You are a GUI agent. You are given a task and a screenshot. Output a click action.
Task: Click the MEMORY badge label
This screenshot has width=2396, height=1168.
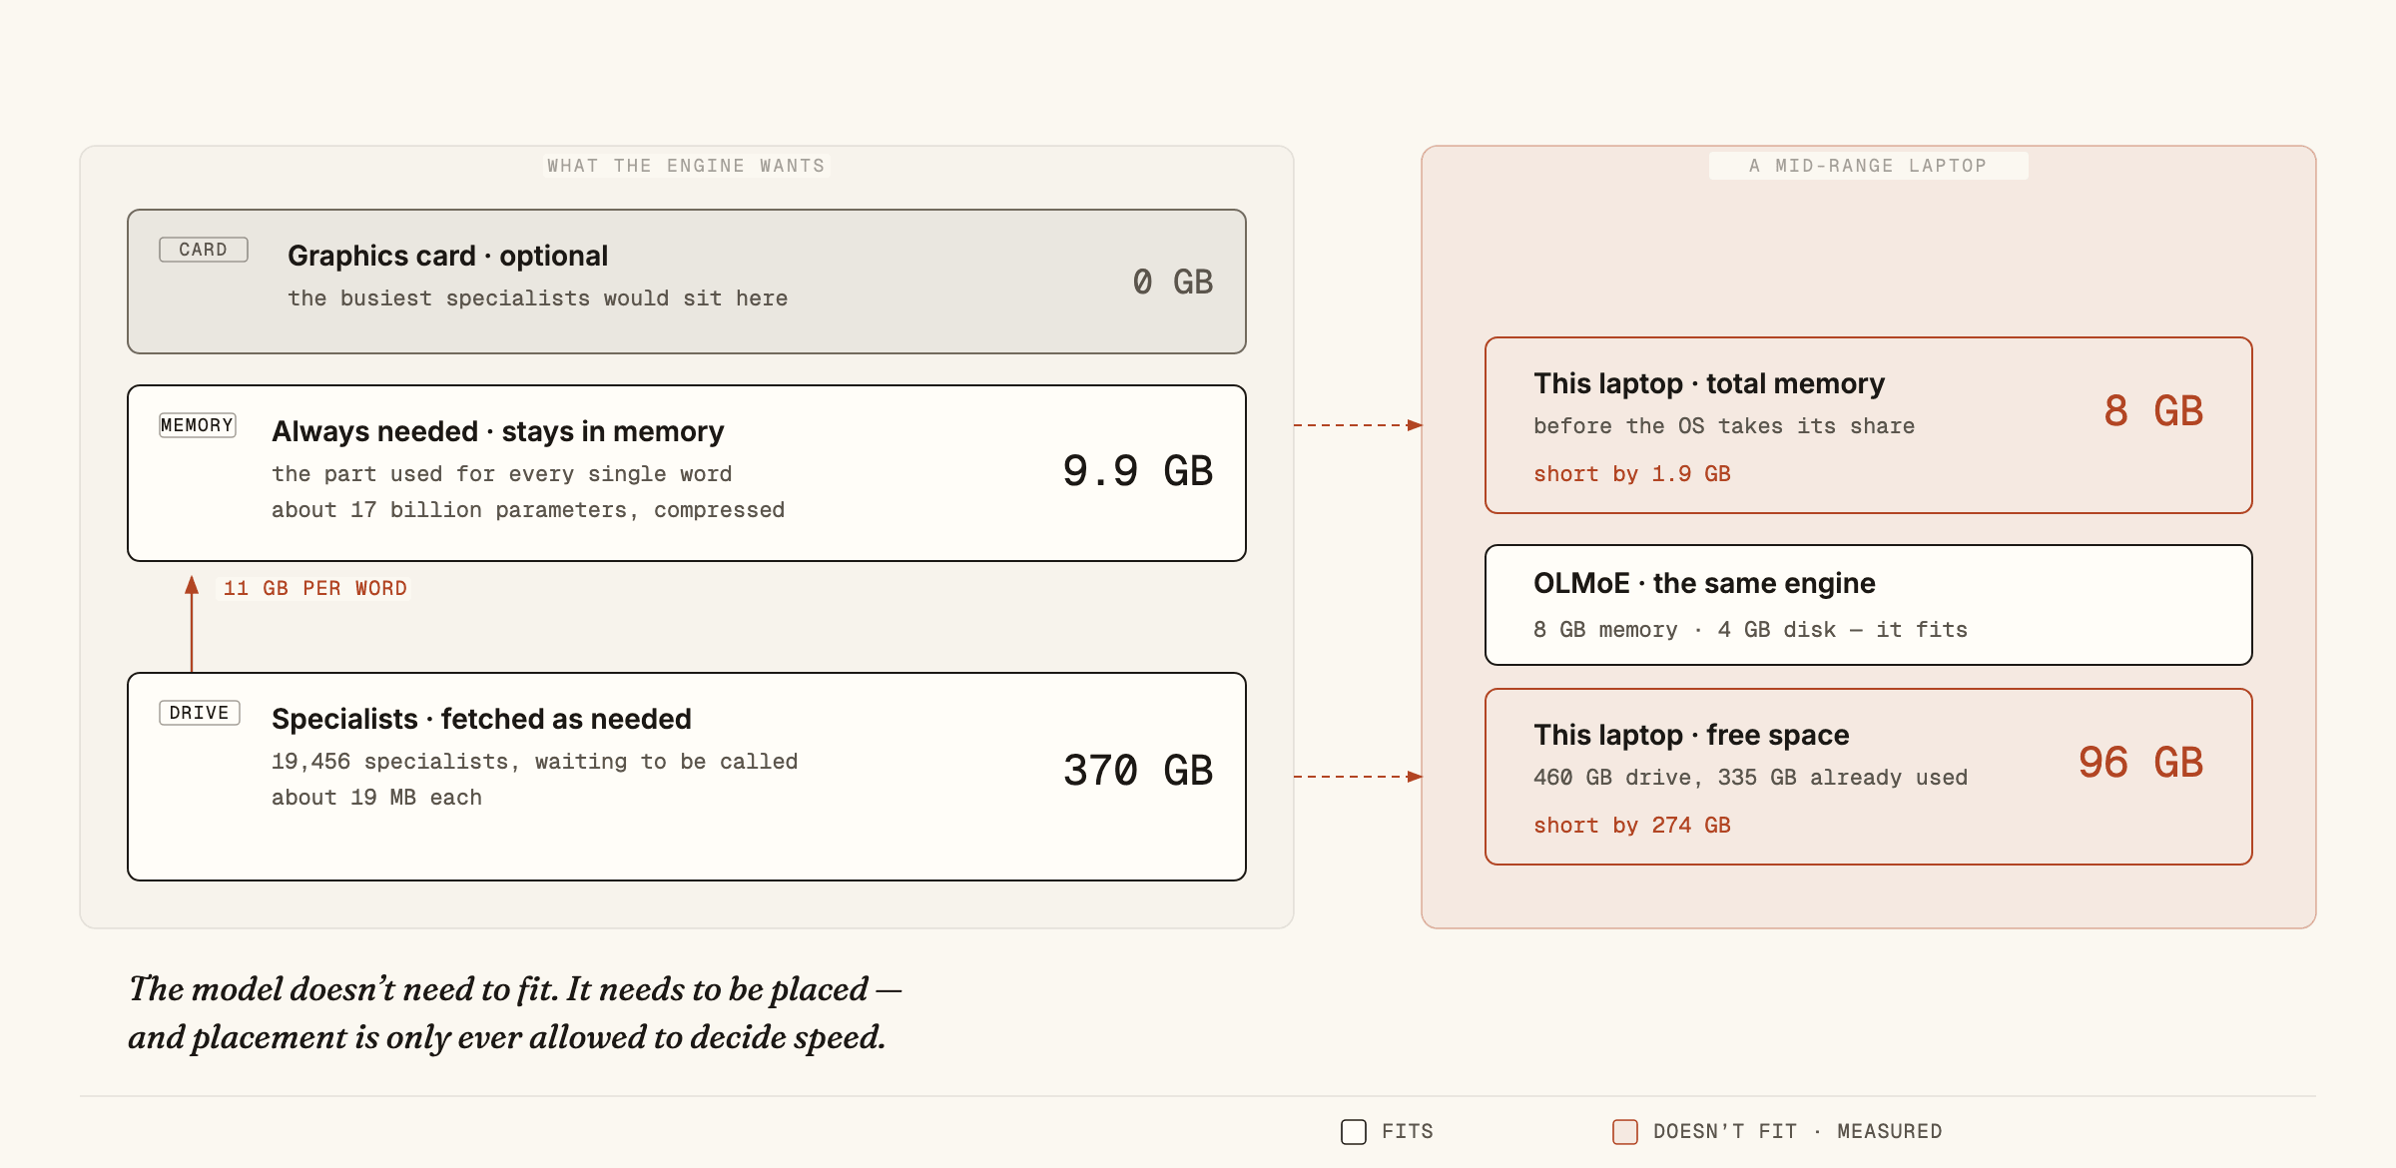(198, 425)
